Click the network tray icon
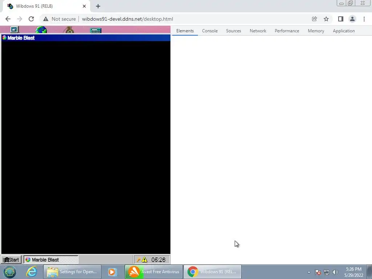This screenshot has height=279, width=372. point(327,272)
